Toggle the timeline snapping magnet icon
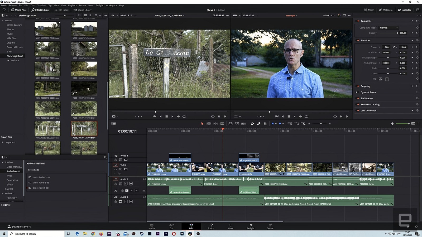 tap(252, 124)
